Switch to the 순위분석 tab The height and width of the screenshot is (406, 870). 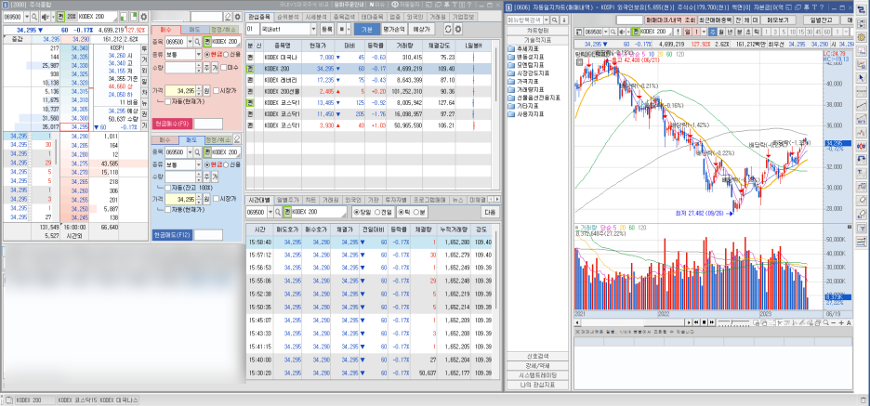[289, 18]
